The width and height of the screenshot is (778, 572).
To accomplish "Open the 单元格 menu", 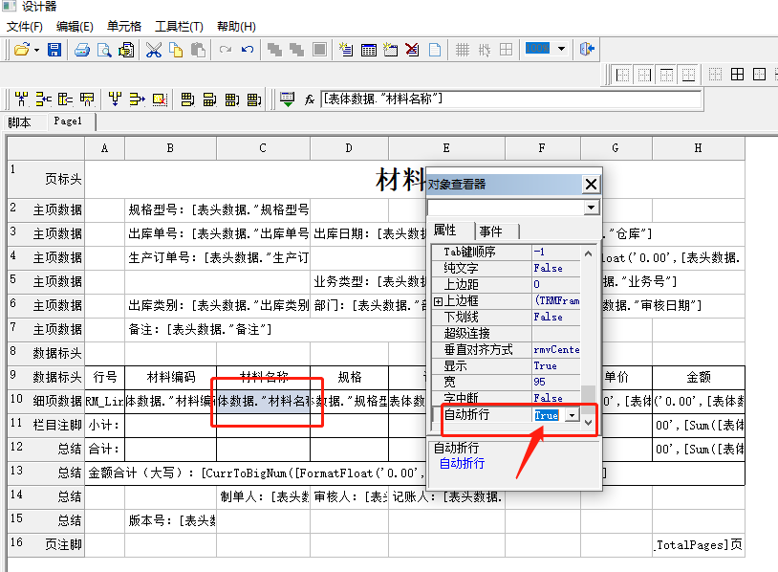I will click(124, 27).
